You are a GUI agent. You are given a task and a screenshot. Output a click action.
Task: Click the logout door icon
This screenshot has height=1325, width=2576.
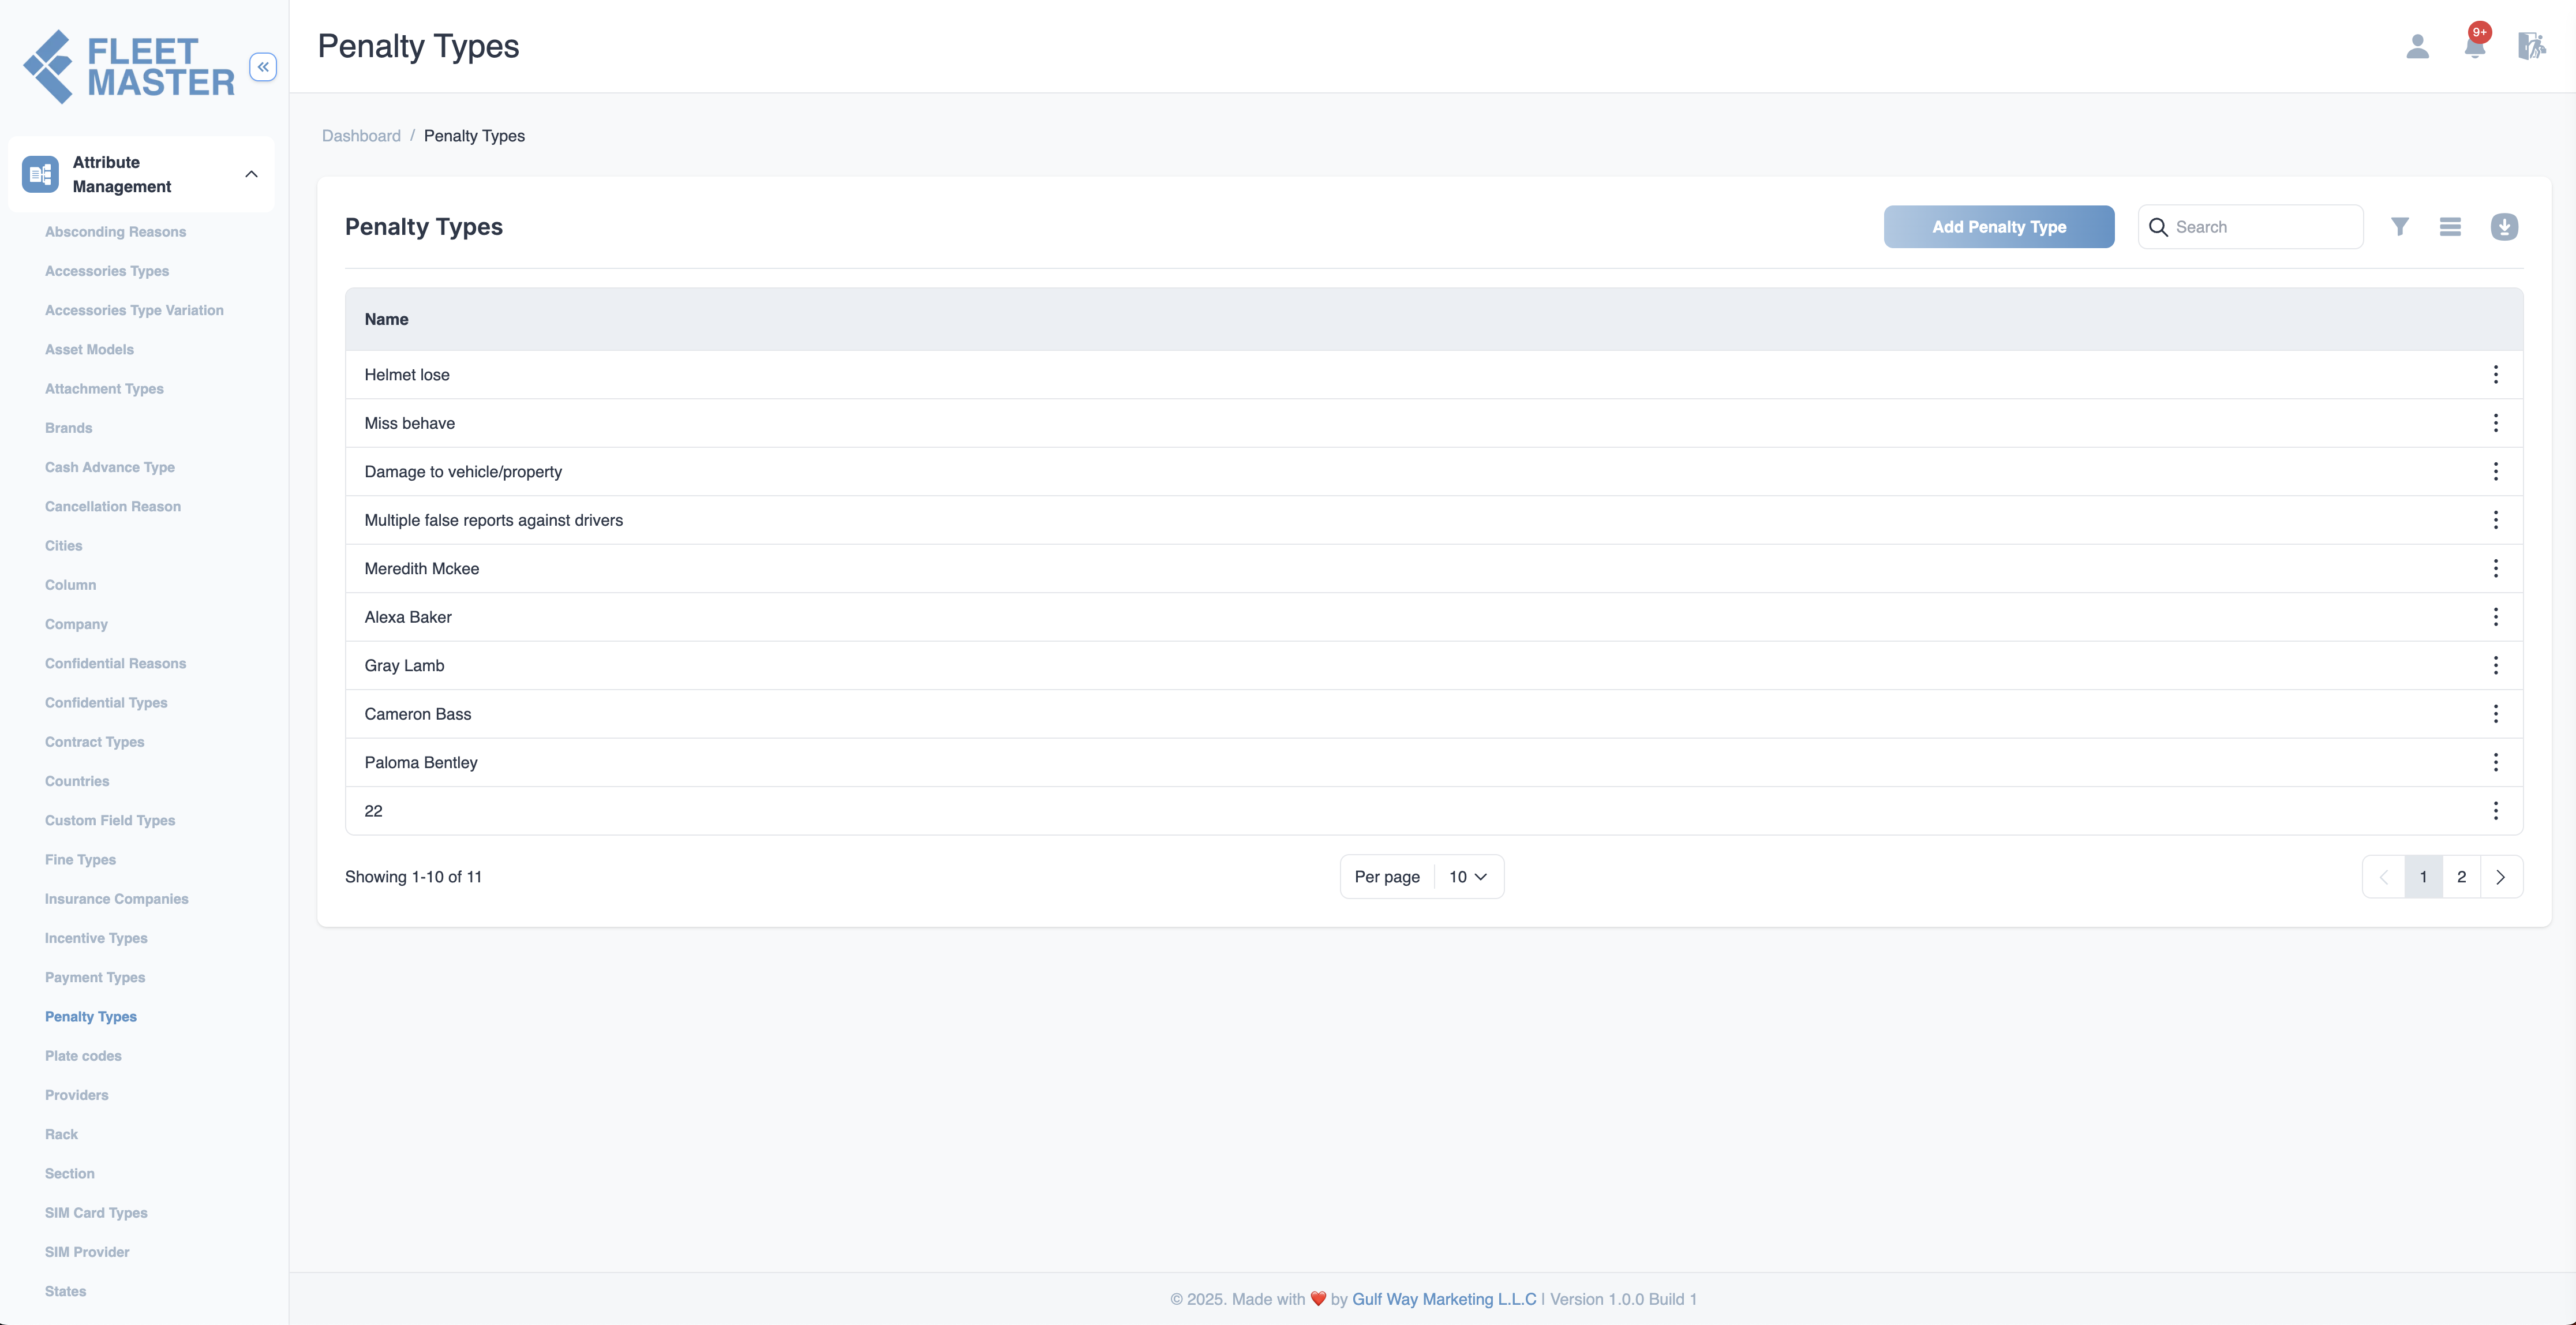[2531, 46]
